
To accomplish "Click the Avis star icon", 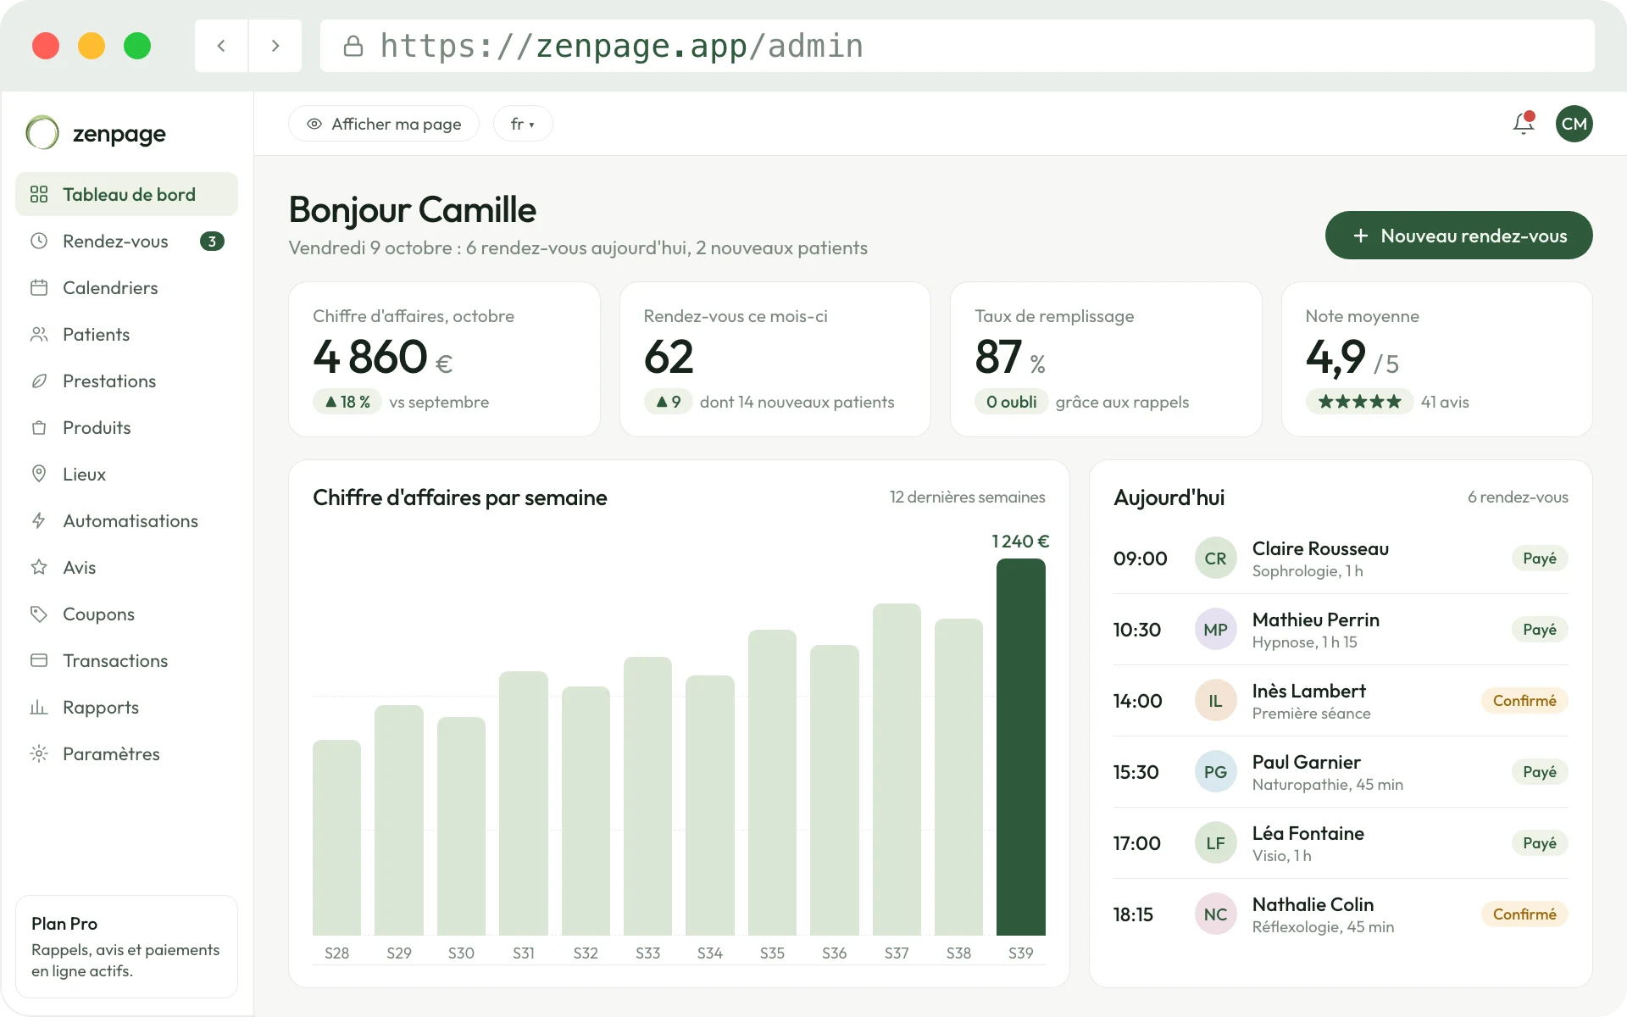I will tap(39, 568).
